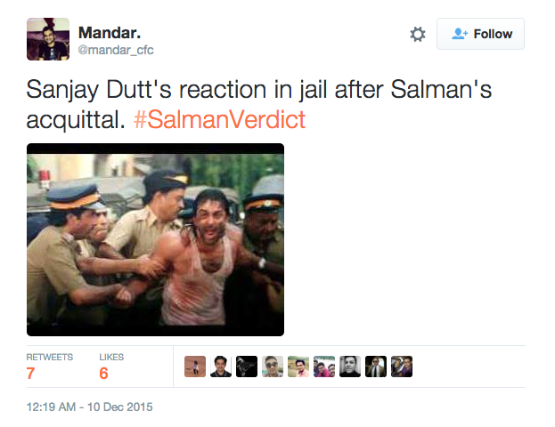Open the Mandar. display name link

coord(110,33)
